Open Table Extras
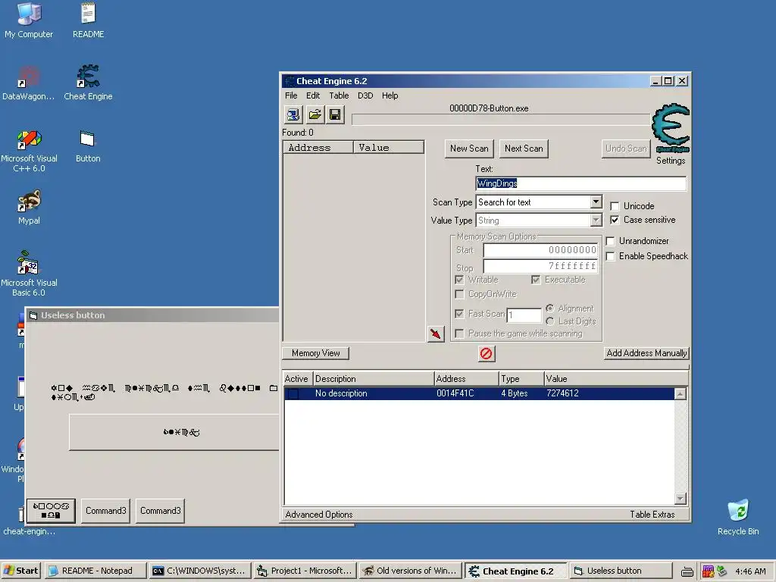Viewport: 776px width, 582px height. (652, 515)
